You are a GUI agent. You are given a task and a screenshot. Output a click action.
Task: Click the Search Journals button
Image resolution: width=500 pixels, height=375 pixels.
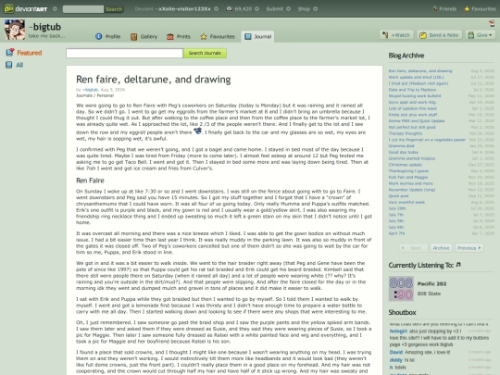[x=205, y=54]
